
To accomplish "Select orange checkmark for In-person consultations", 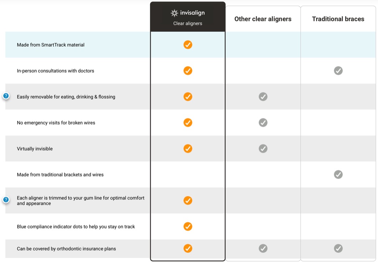I will click(x=188, y=71).
